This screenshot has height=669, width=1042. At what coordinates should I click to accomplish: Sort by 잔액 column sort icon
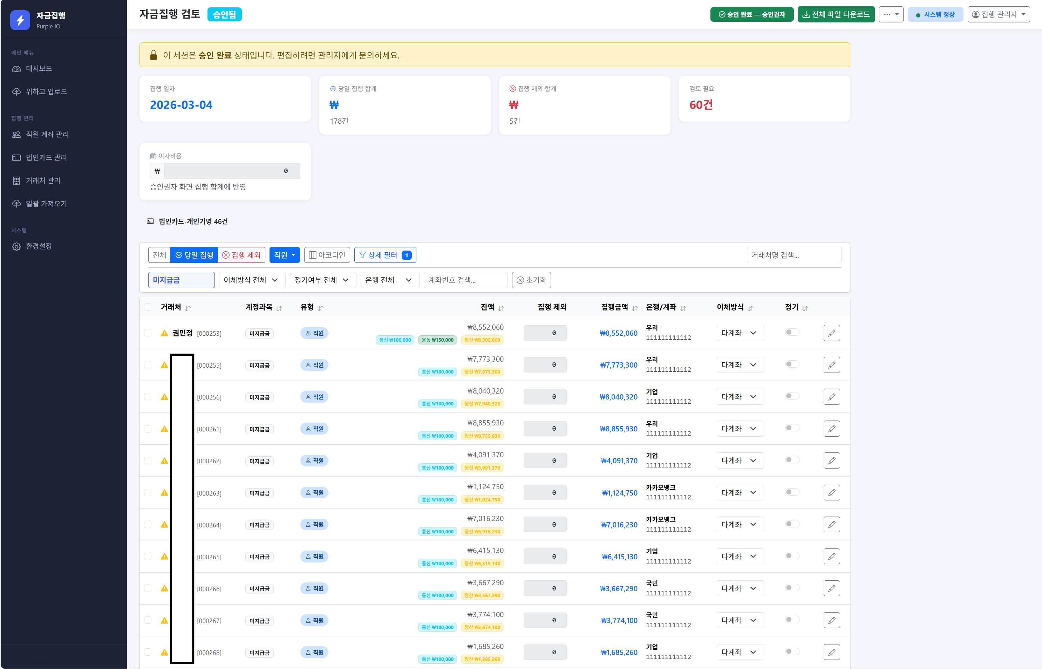pyautogui.click(x=501, y=308)
